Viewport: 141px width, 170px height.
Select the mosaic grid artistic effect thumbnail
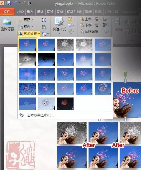pyautogui.click(x=27, y=74)
